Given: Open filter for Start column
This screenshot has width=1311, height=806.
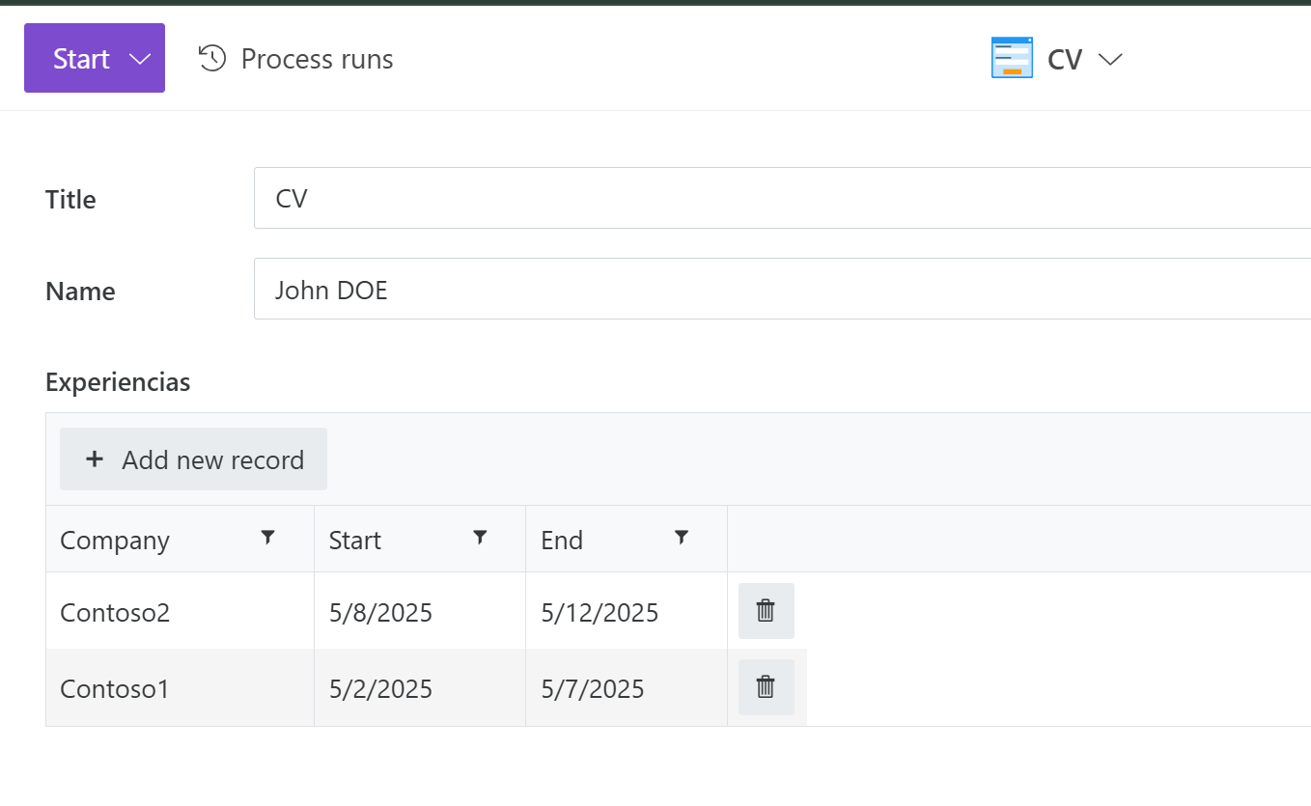Looking at the screenshot, I should click(x=480, y=538).
